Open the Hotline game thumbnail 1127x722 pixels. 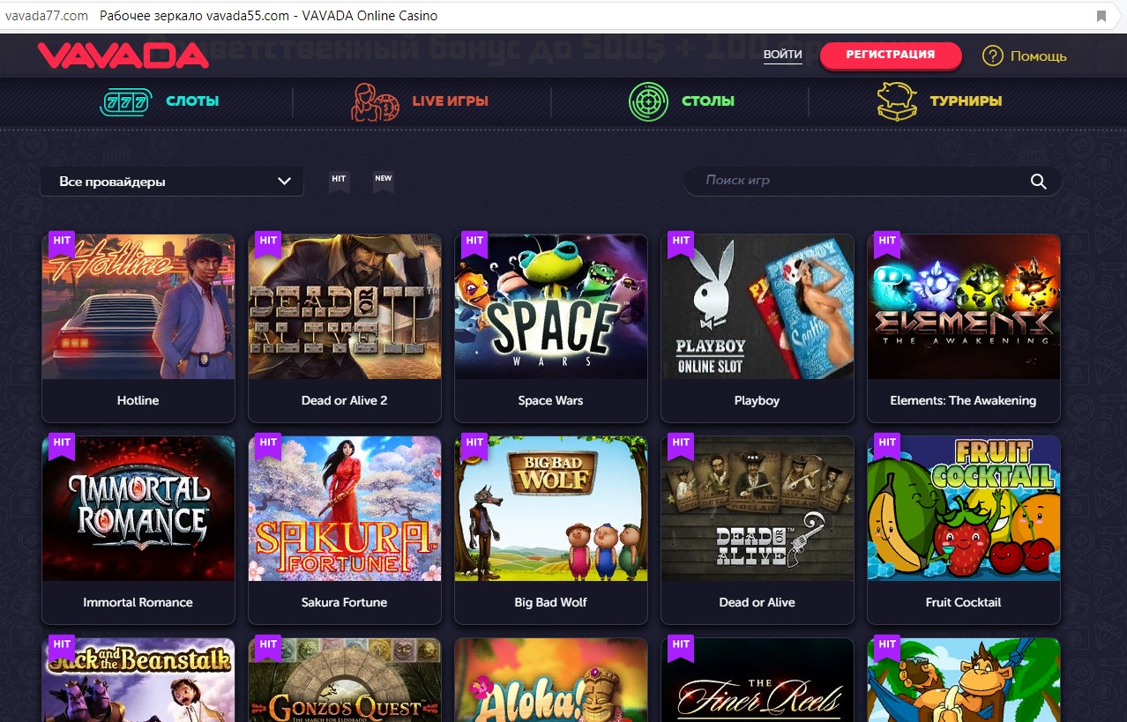(x=138, y=307)
